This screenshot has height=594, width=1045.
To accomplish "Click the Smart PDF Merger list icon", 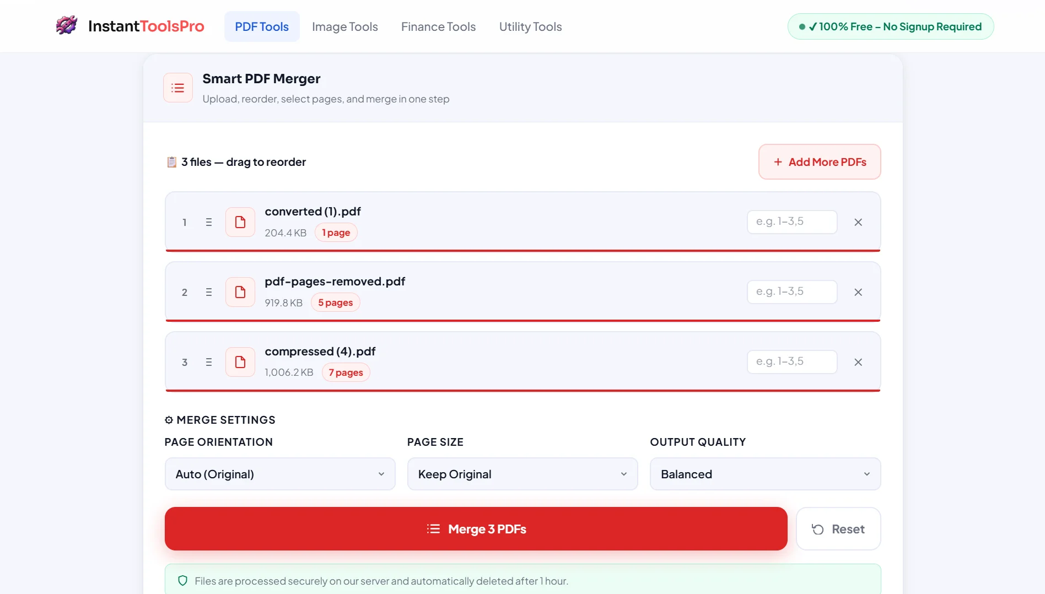I will 177,88.
